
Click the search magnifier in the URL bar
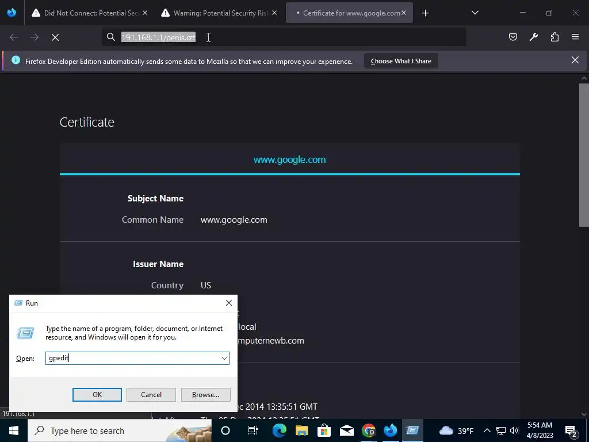coord(111,37)
